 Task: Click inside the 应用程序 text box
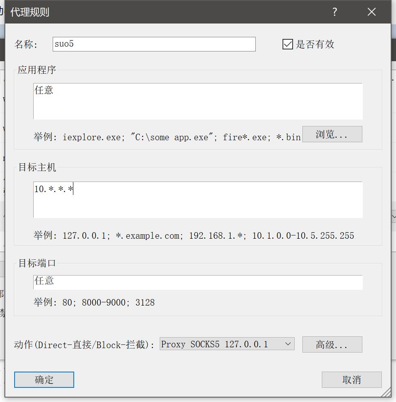[198, 101]
